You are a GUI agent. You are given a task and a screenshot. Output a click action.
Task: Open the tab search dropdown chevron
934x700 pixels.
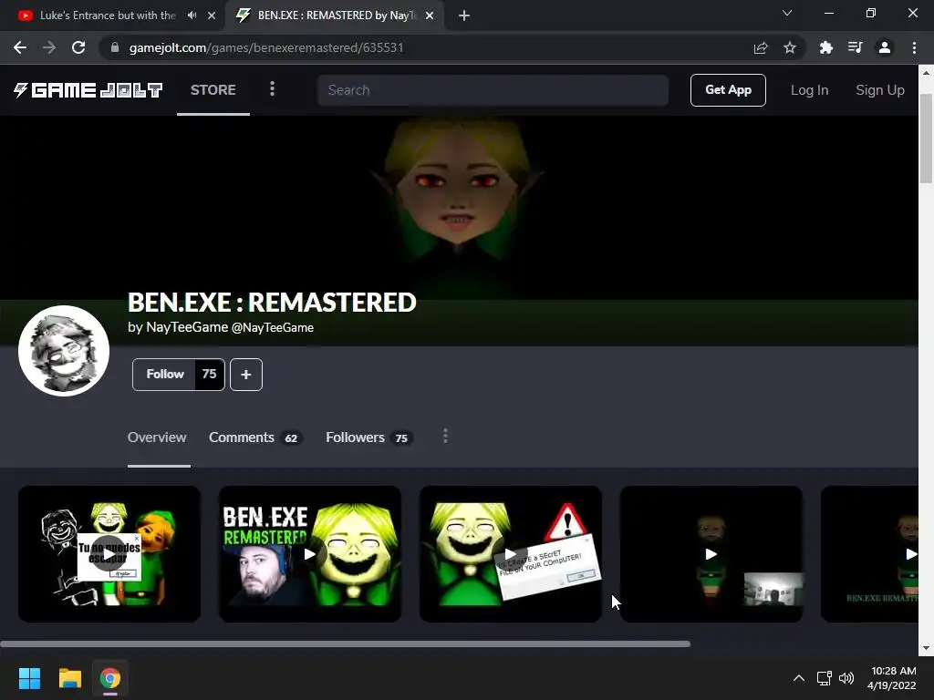pyautogui.click(x=787, y=13)
